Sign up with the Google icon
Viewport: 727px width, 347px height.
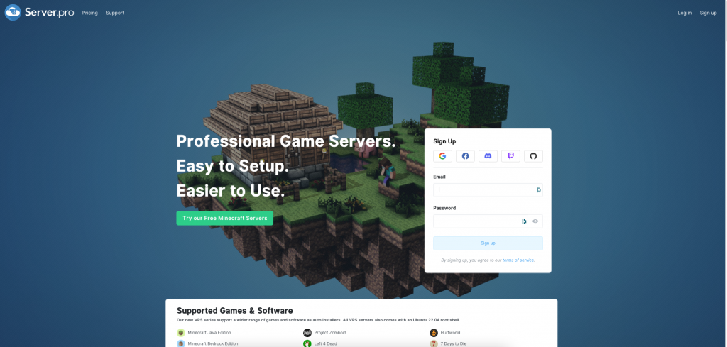pos(442,156)
